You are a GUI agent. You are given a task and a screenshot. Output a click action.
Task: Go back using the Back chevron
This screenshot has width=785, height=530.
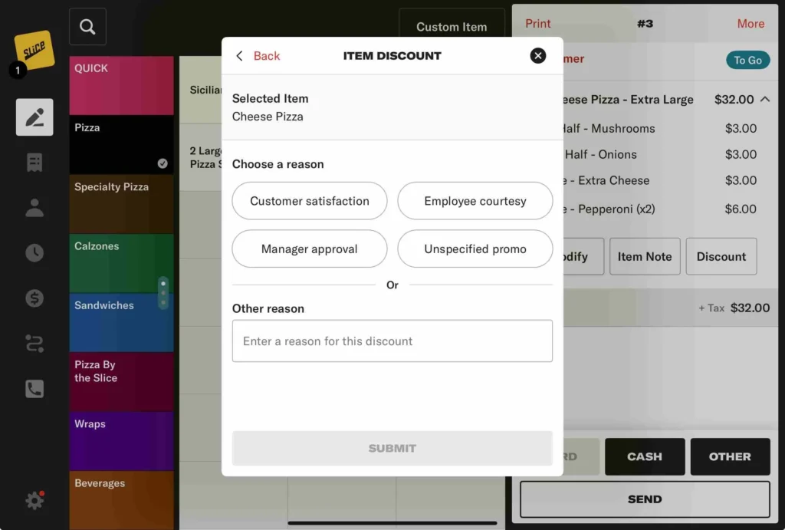coord(258,56)
